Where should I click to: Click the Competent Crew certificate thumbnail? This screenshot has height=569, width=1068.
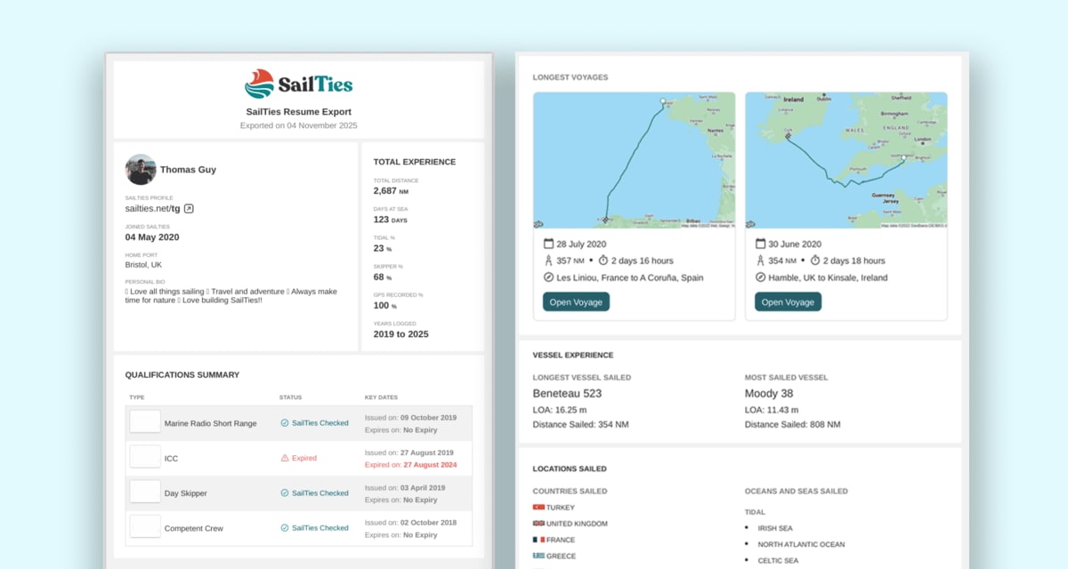pos(145,525)
